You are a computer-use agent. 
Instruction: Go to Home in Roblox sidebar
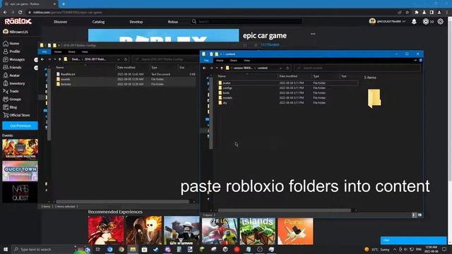pos(11,44)
